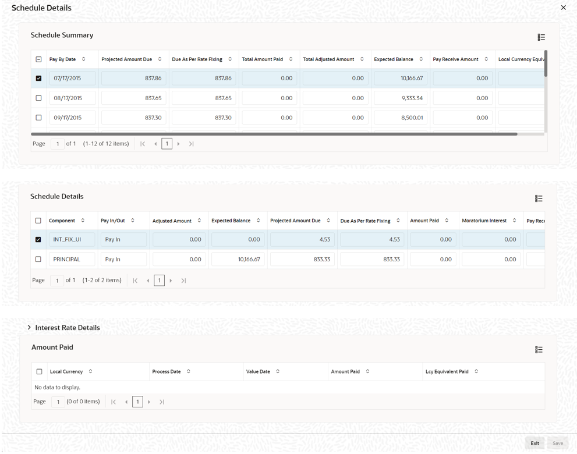
Task: Click page number field in Schedule Details table
Action: tap(57, 281)
